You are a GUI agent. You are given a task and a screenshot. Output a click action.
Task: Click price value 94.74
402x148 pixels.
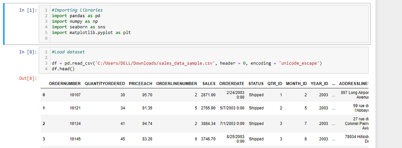147,124
